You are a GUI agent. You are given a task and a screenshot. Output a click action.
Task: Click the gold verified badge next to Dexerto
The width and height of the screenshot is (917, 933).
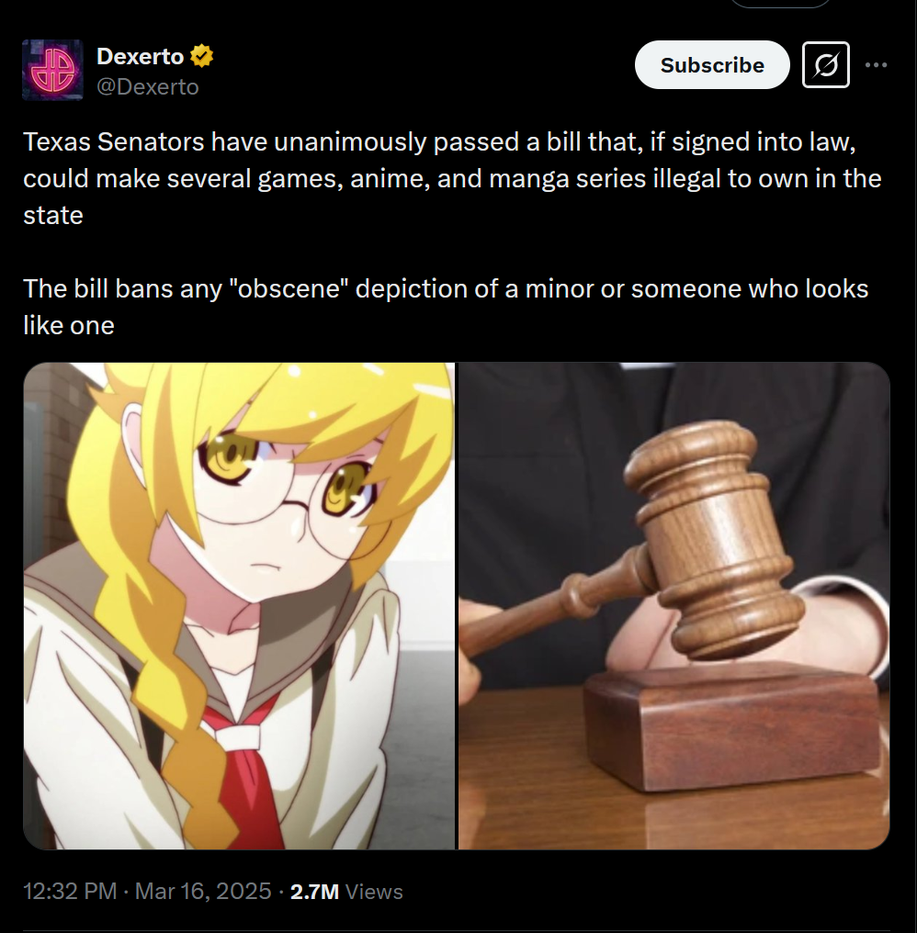point(201,56)
